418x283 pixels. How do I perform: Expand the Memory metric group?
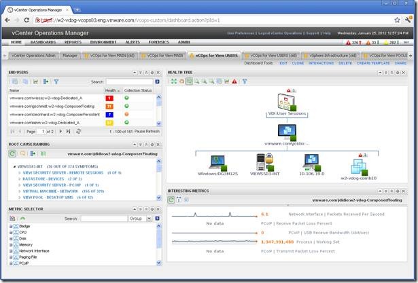[11, 245]
